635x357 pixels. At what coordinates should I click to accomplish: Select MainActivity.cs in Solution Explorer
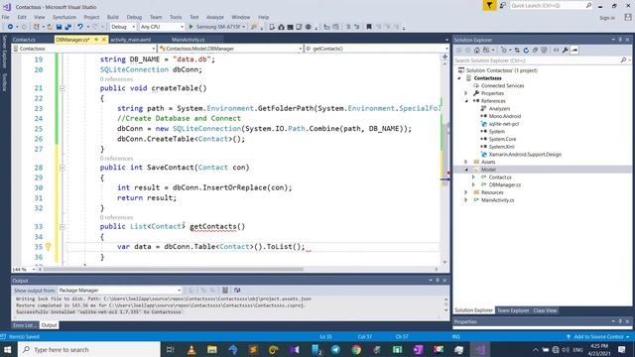(x=497, y=200)
